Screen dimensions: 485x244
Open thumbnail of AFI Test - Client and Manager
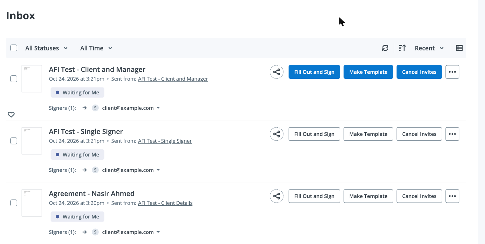(32, 79)
